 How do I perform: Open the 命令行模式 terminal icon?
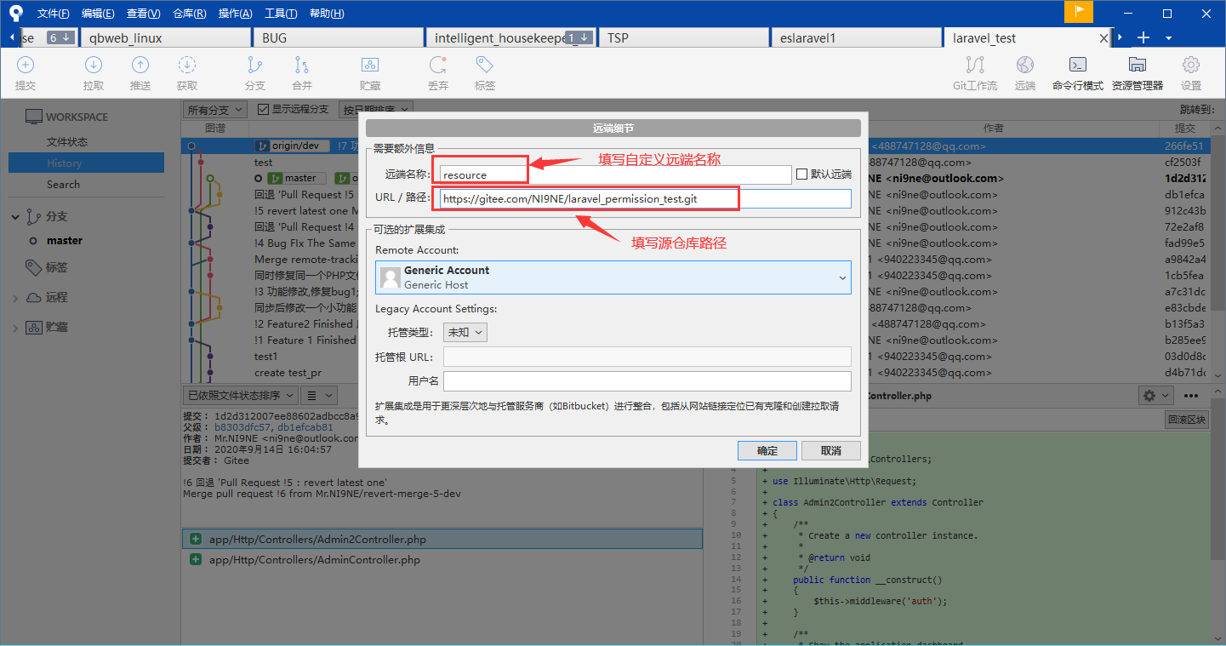click(x=1077, y=66)
